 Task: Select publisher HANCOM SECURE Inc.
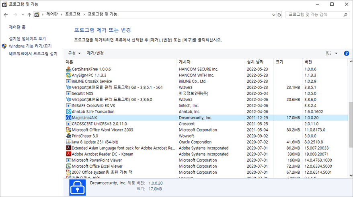198,69
